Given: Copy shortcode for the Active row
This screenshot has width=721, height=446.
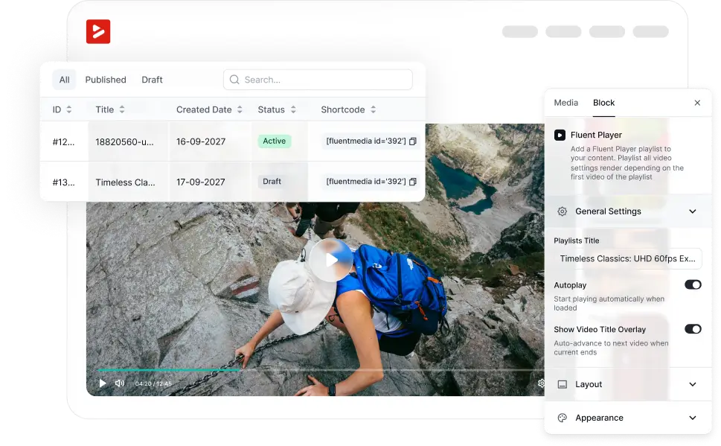Looking at the screenshot, I should [x=413, y=141].
